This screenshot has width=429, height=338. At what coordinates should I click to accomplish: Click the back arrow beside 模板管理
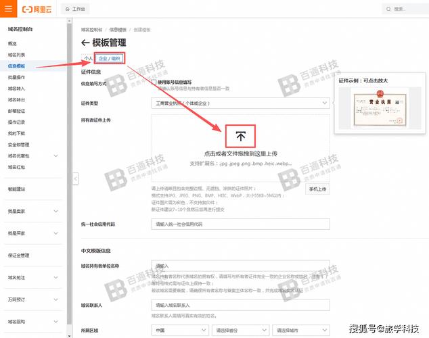click(x=85, y=43)
